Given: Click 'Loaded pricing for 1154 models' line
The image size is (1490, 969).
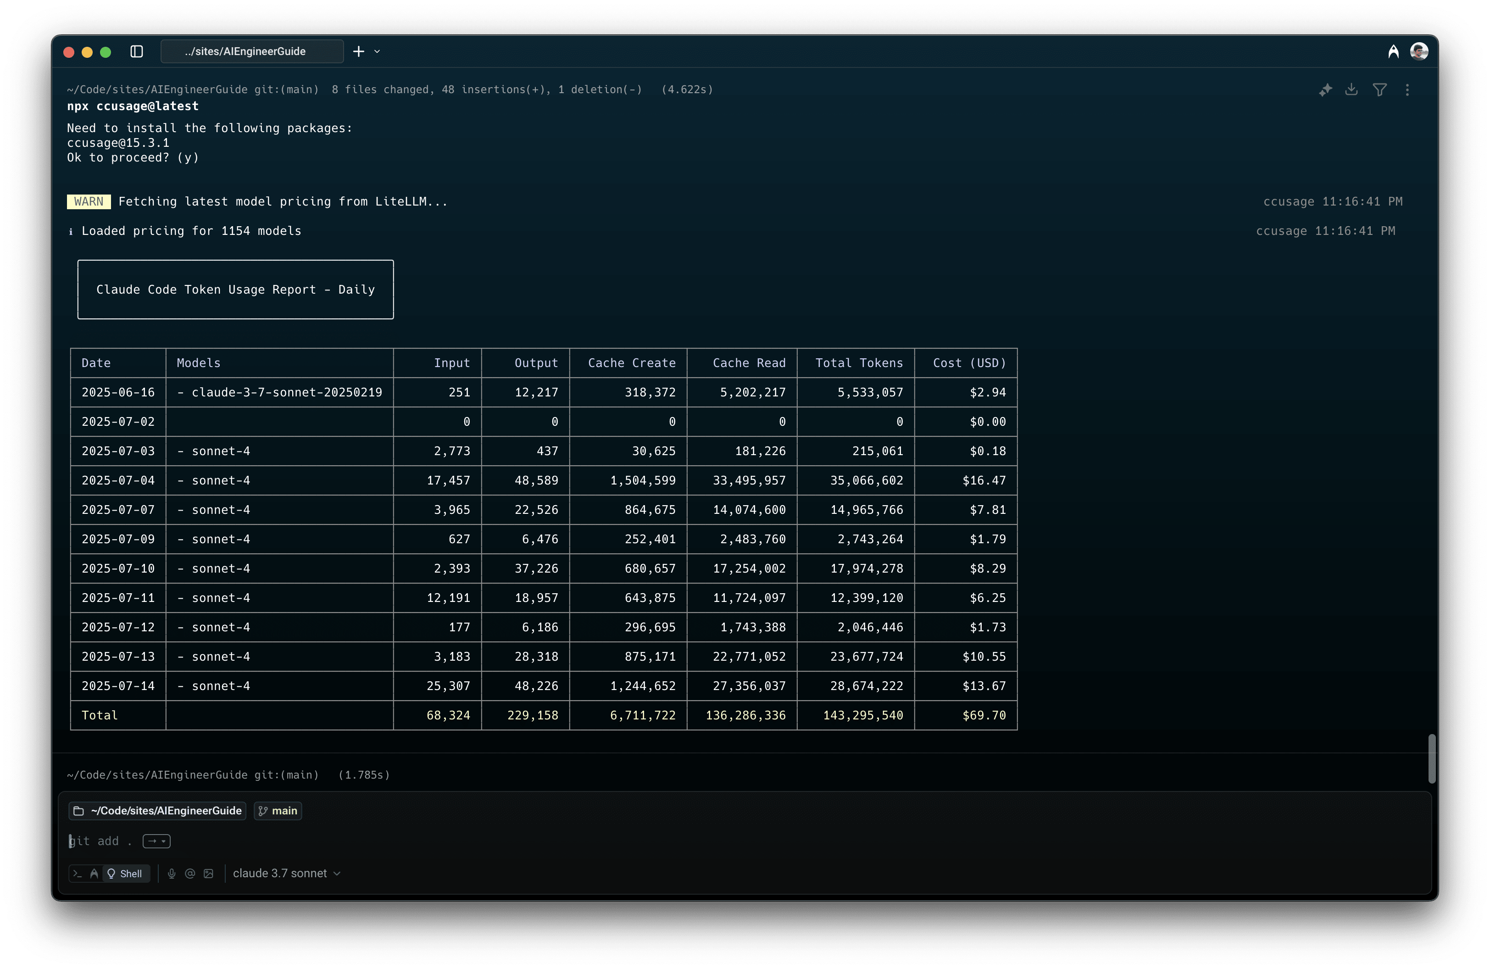Looking at the screenshot, I should click(x=192, y=231).
